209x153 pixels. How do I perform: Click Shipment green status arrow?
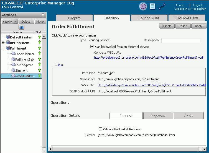point(39,70)
